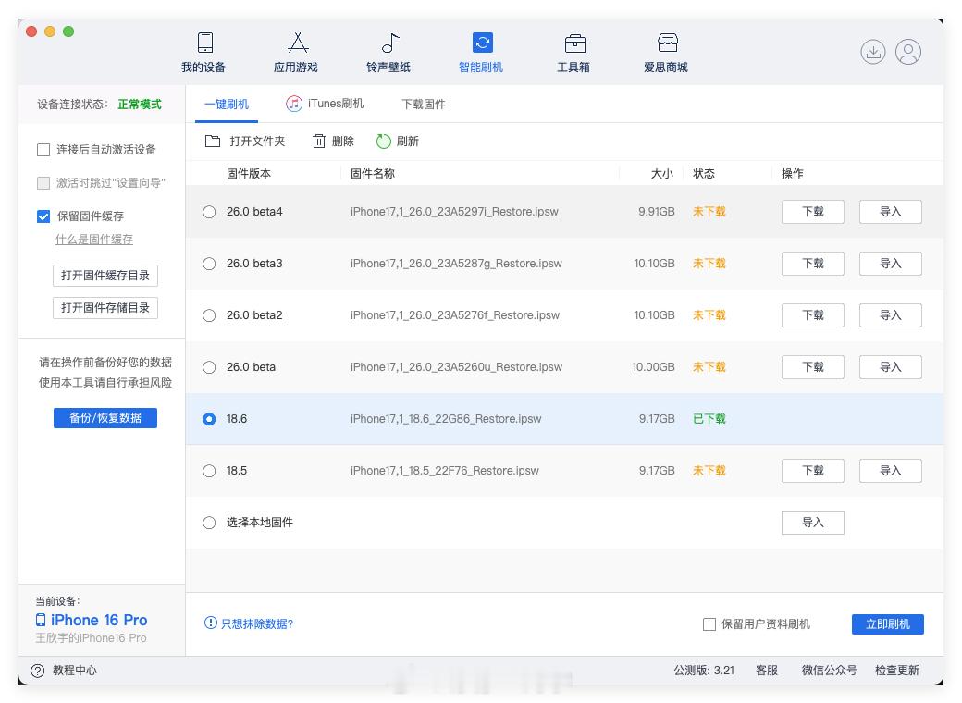Click the 备份/恢复数据 button
This screenshot has height=703, width=962.
[105, 418]
